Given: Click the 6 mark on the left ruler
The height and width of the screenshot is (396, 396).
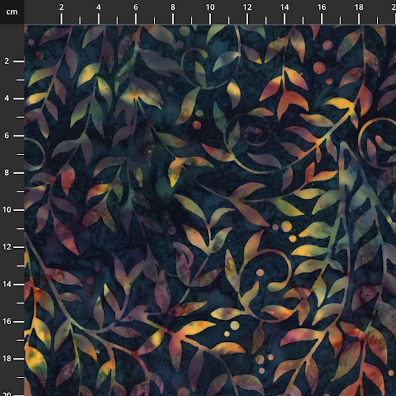Looking at the screenshot, I should point(7,135).
